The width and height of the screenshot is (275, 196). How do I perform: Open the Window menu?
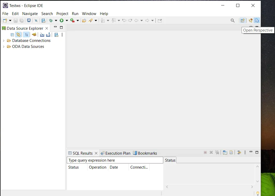pyautogui.click(x=89, y=14)
